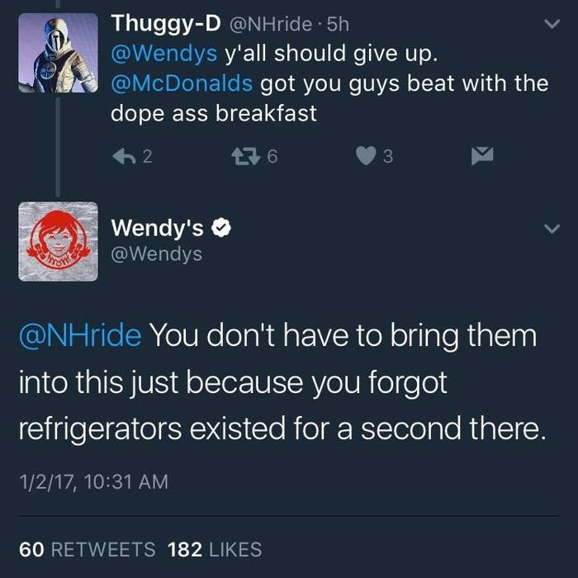Retweet Thuggy-D's tweet via retweet icon
The height and width of the screenshot is (578, 578).
click(x=245, y=156)
